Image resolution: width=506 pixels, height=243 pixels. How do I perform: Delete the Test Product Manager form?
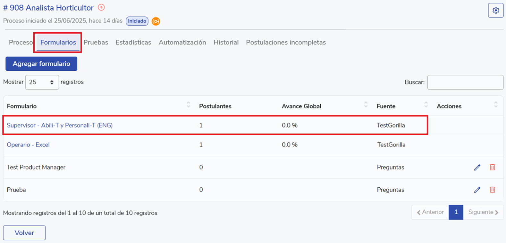493,167
